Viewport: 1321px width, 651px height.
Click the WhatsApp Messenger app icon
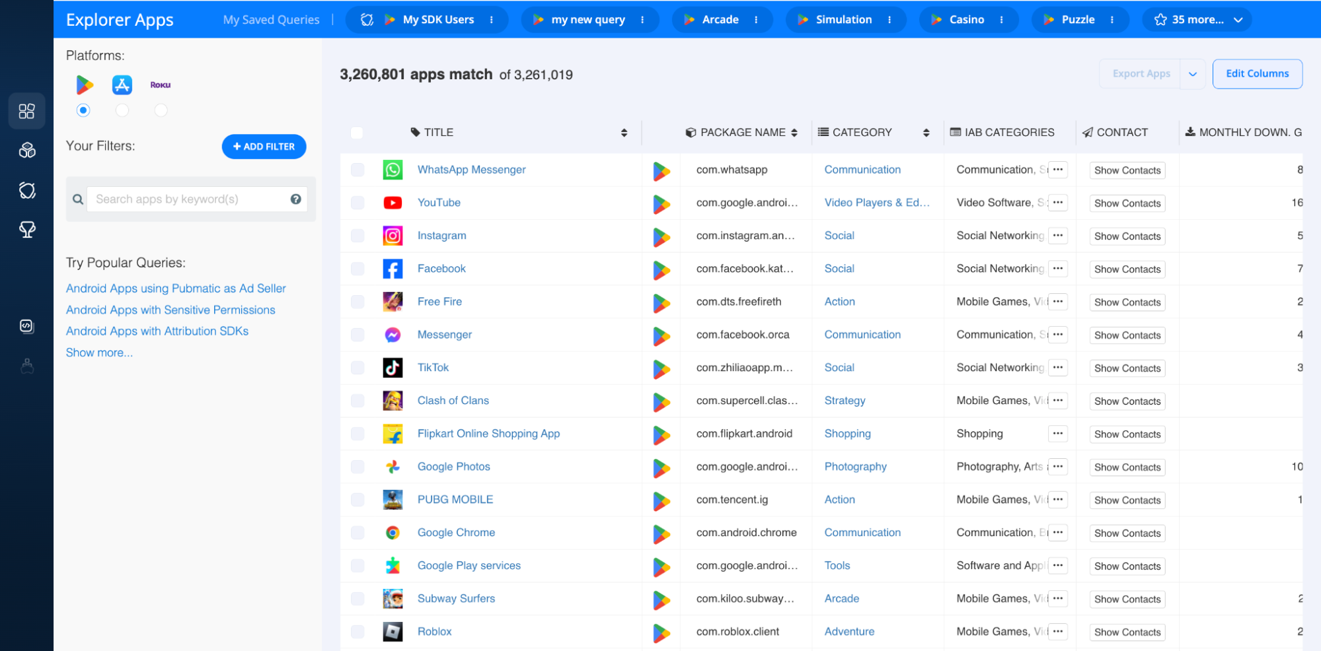pyautogui.click(x=393, y=170)
